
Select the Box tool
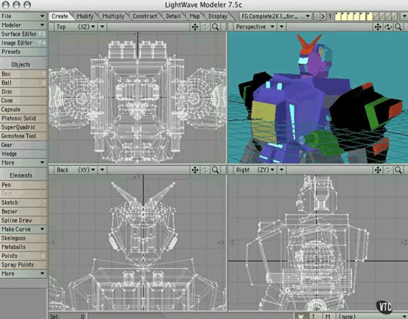(x=23, y=74)
